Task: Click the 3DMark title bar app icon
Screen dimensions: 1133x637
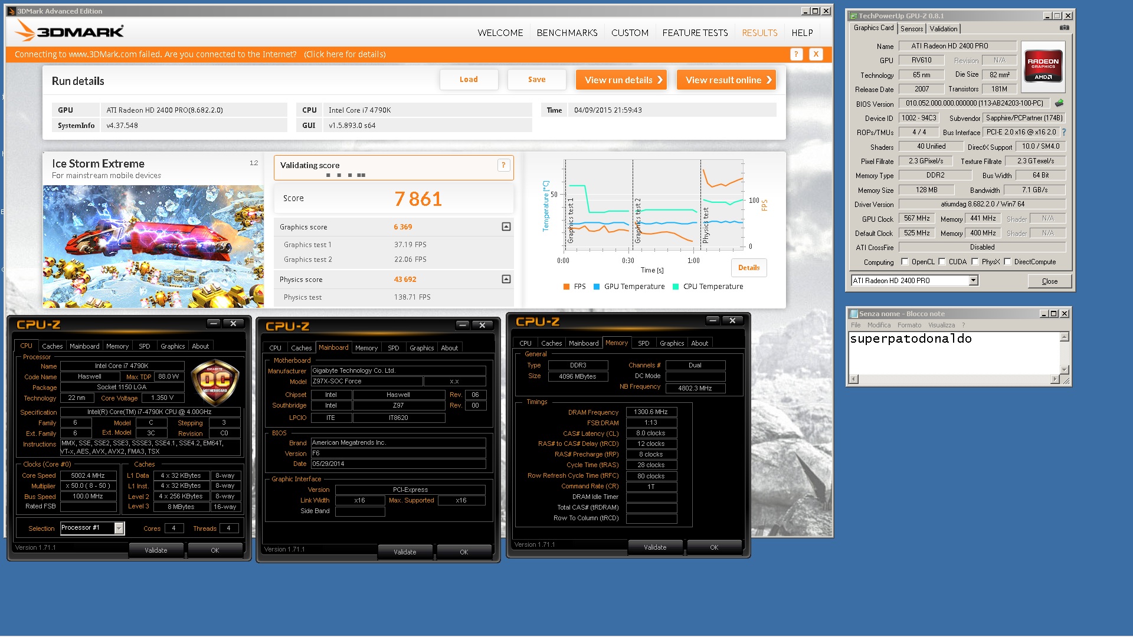Action: coord(11,11)
